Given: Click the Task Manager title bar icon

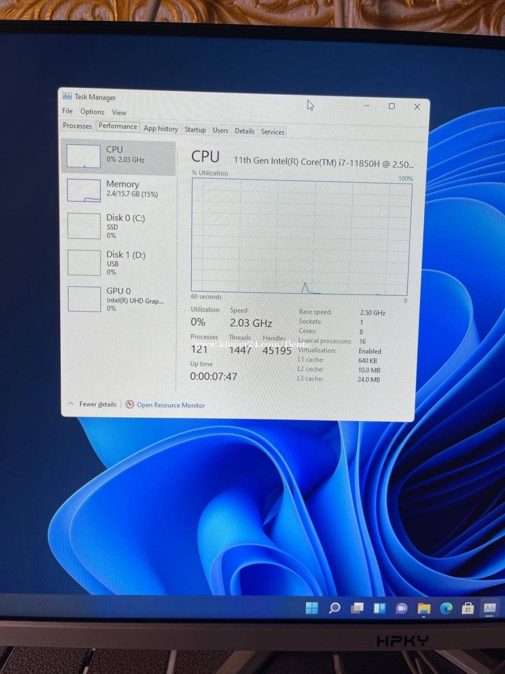Looking at the screenshot, I should tap(67, 96).
